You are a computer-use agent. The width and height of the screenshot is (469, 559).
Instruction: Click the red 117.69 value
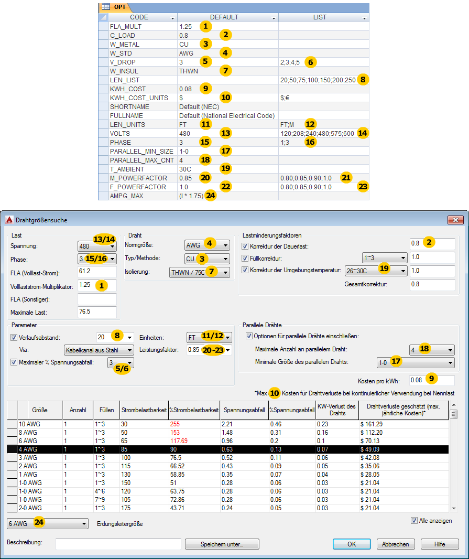point(179,441)
